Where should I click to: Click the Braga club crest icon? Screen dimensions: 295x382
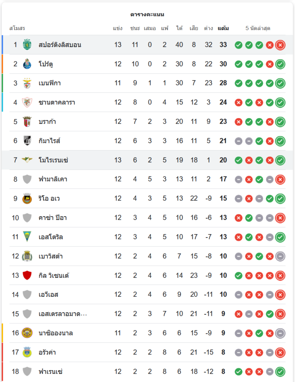click(27, 121)
